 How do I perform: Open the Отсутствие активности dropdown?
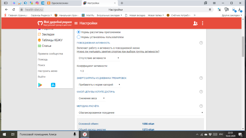[x=98, y=58]
